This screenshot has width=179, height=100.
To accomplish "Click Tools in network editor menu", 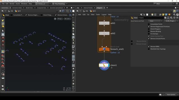I will click(98, 14).
